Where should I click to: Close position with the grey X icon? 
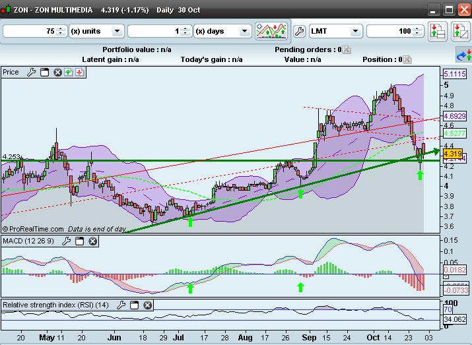click(407, 59)
